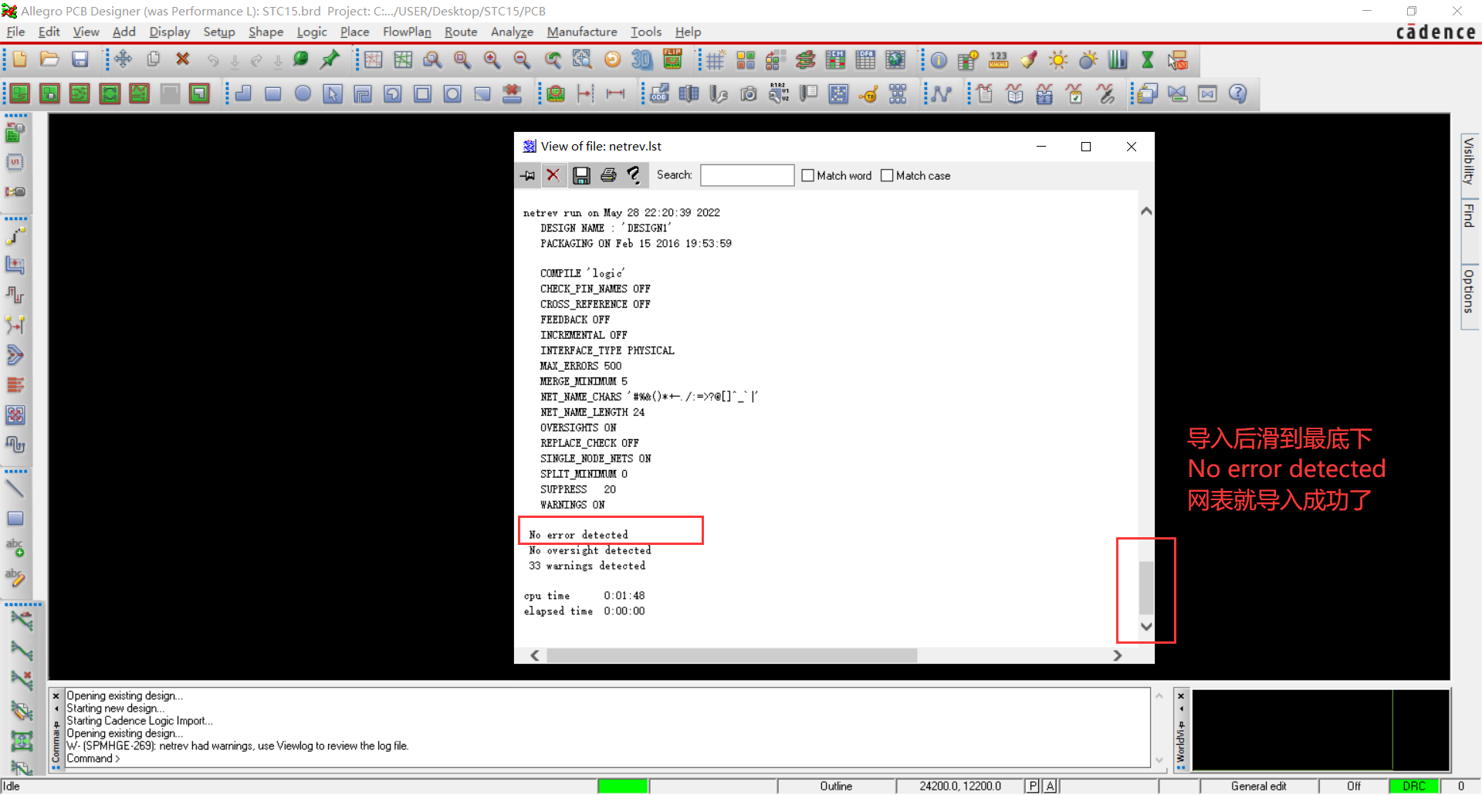Image resolution: width=1482 pixels, height=795 pixels.
Task: Click the add text abc icon
Action: (15, 548)
